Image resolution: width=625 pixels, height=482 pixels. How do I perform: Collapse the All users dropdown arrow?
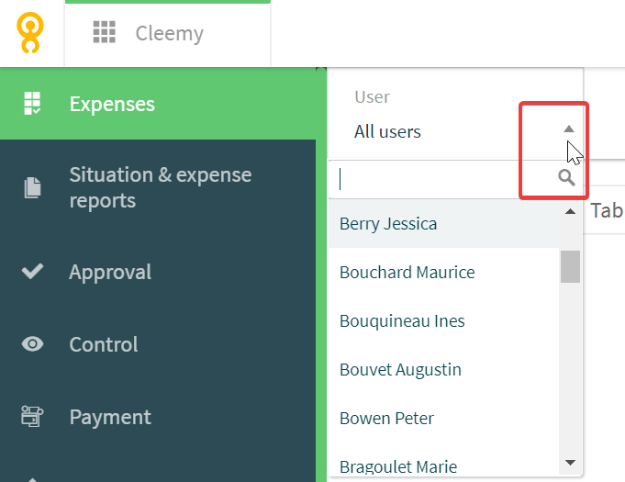(569, 129)
